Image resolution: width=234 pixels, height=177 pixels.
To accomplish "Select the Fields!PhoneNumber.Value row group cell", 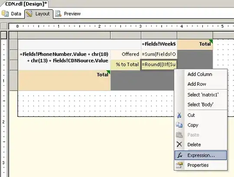I will (64, 60).
